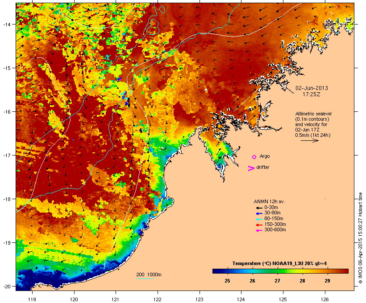
Task: Click the -17 latitude axis label
Action: [6, 155]
